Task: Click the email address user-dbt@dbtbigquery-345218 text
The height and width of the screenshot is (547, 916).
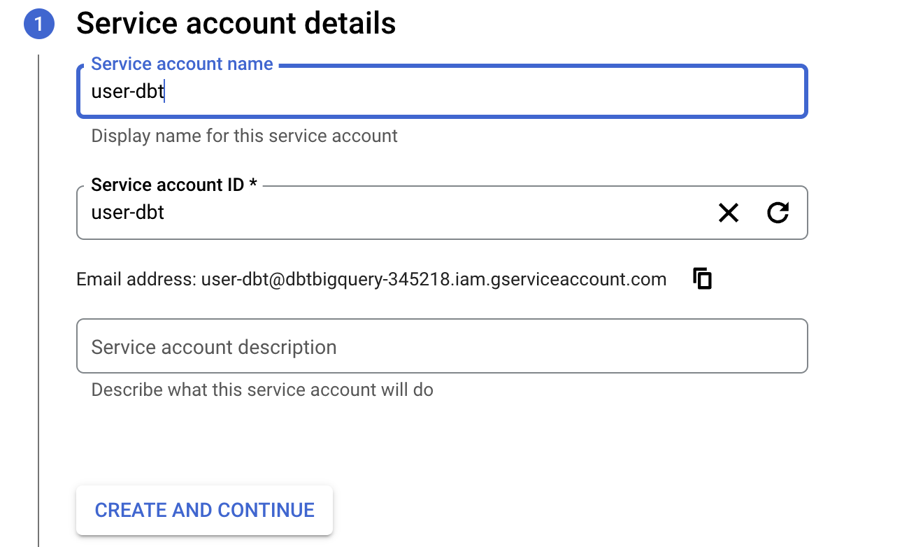Action: coord(434,280)
